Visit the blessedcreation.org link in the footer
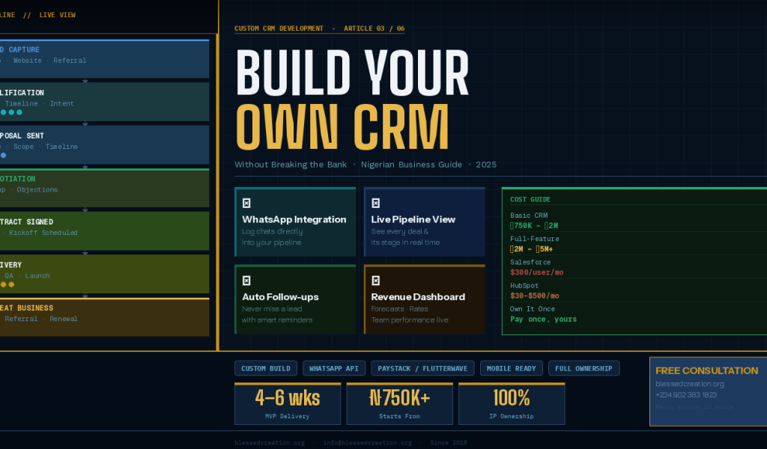This screenshot has width=767, height=449. coord(270,442)
